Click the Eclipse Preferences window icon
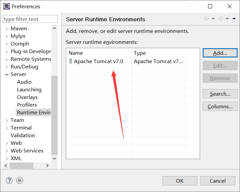This screenshot has width=240, height=192. pyautogui.click(x=7, y=6)
